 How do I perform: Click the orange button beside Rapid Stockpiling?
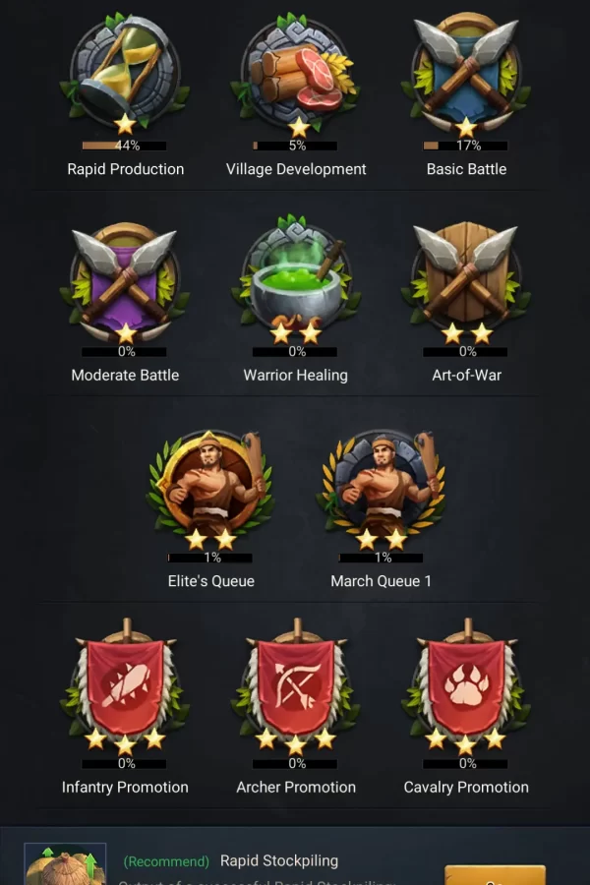(x=496, y=875)
